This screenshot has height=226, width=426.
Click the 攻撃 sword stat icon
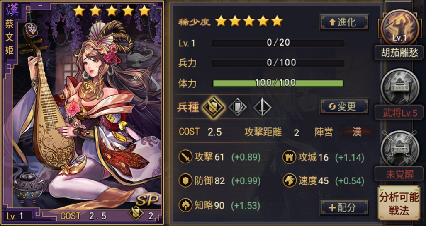pyautogui.click(x=185, y=157)
